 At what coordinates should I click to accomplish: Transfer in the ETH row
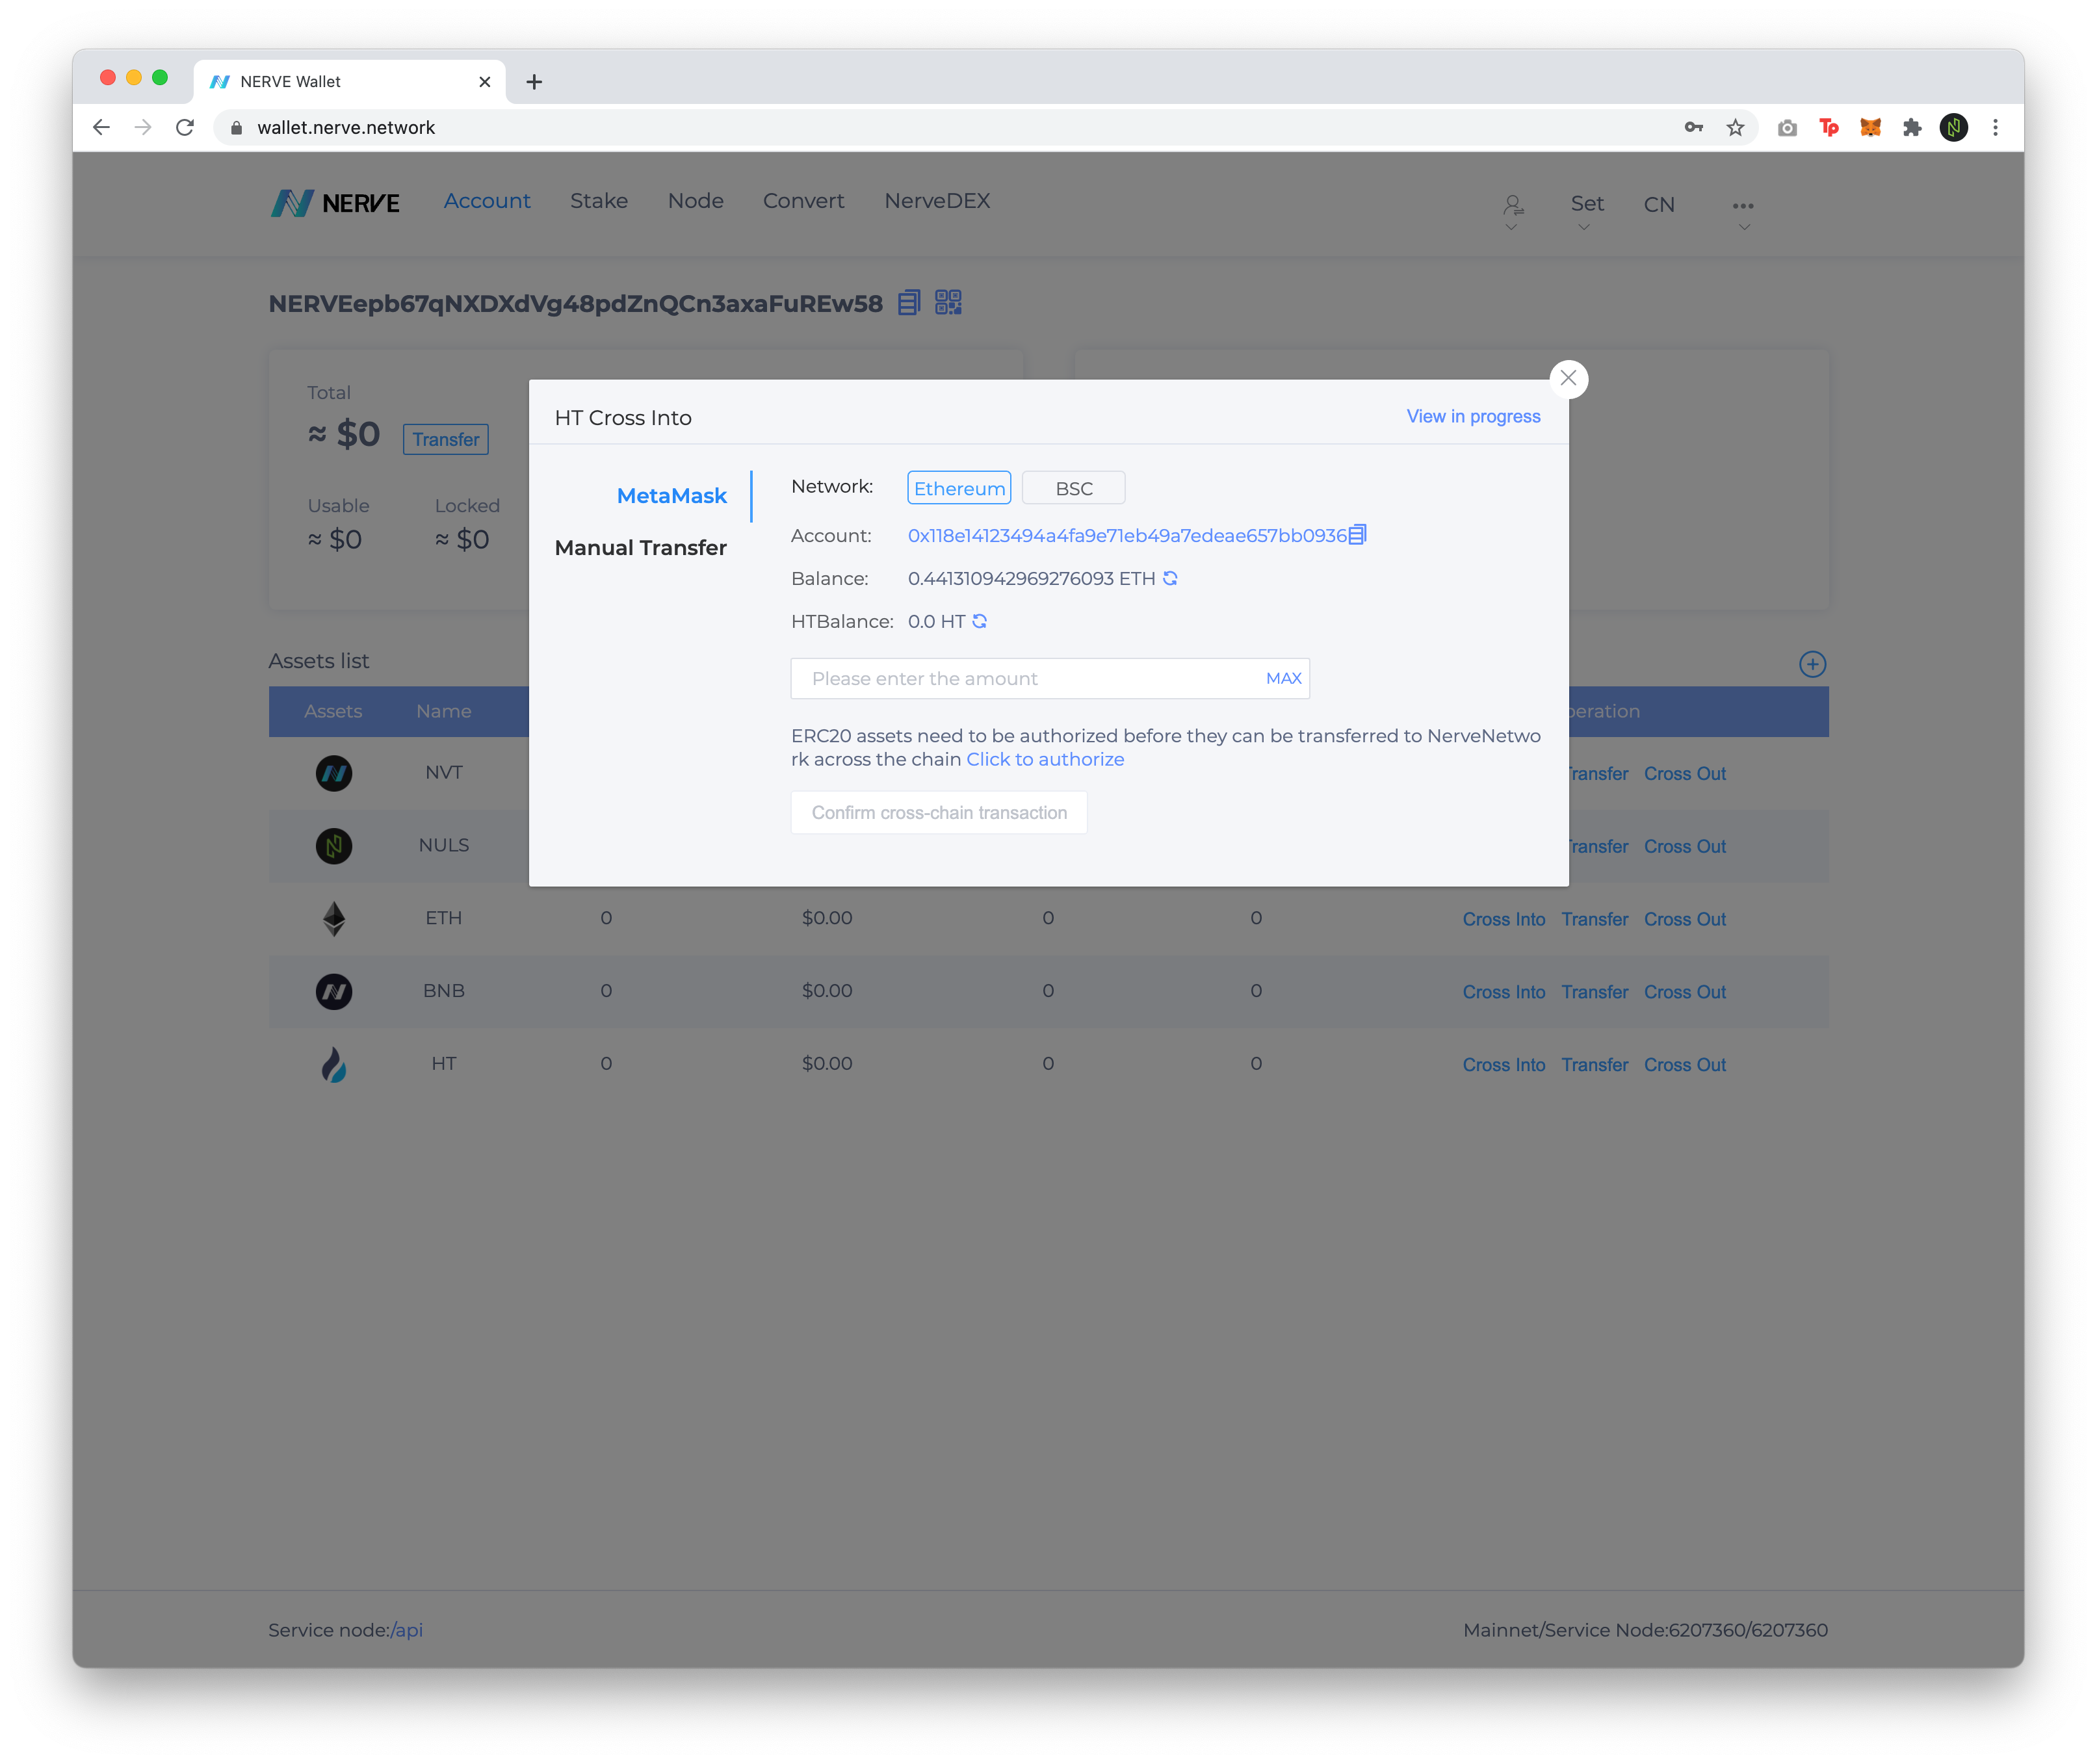click(1594, 919)
